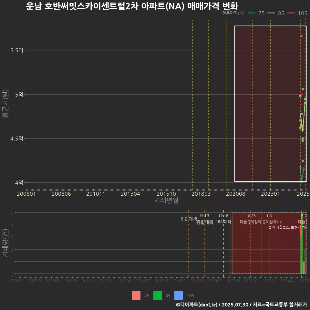
Task: Click the lowest green data point near 4.25억
Action: pos(303,161)
